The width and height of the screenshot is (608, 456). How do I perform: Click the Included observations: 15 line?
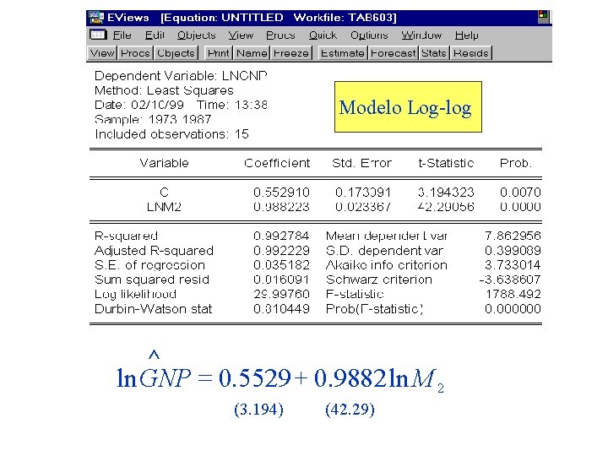[x=171, y=134]
